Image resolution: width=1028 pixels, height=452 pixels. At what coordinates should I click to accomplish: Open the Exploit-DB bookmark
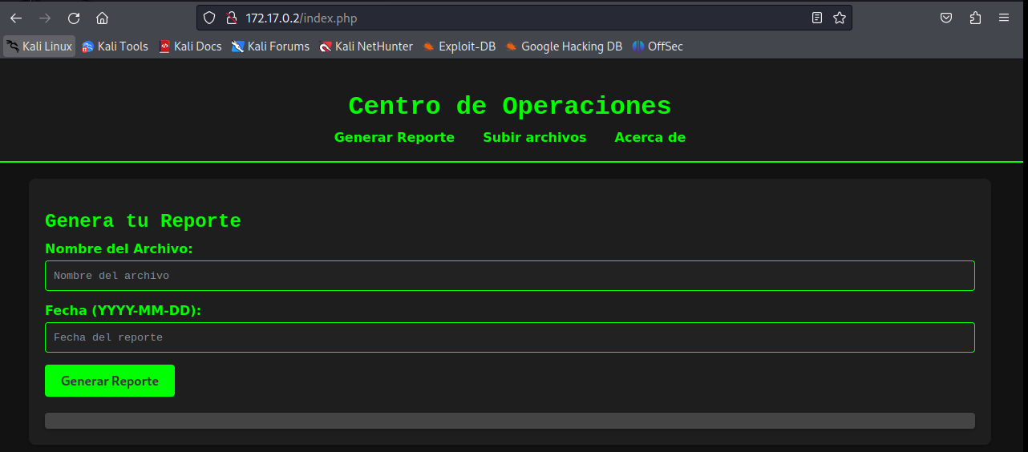pos(459,46)
